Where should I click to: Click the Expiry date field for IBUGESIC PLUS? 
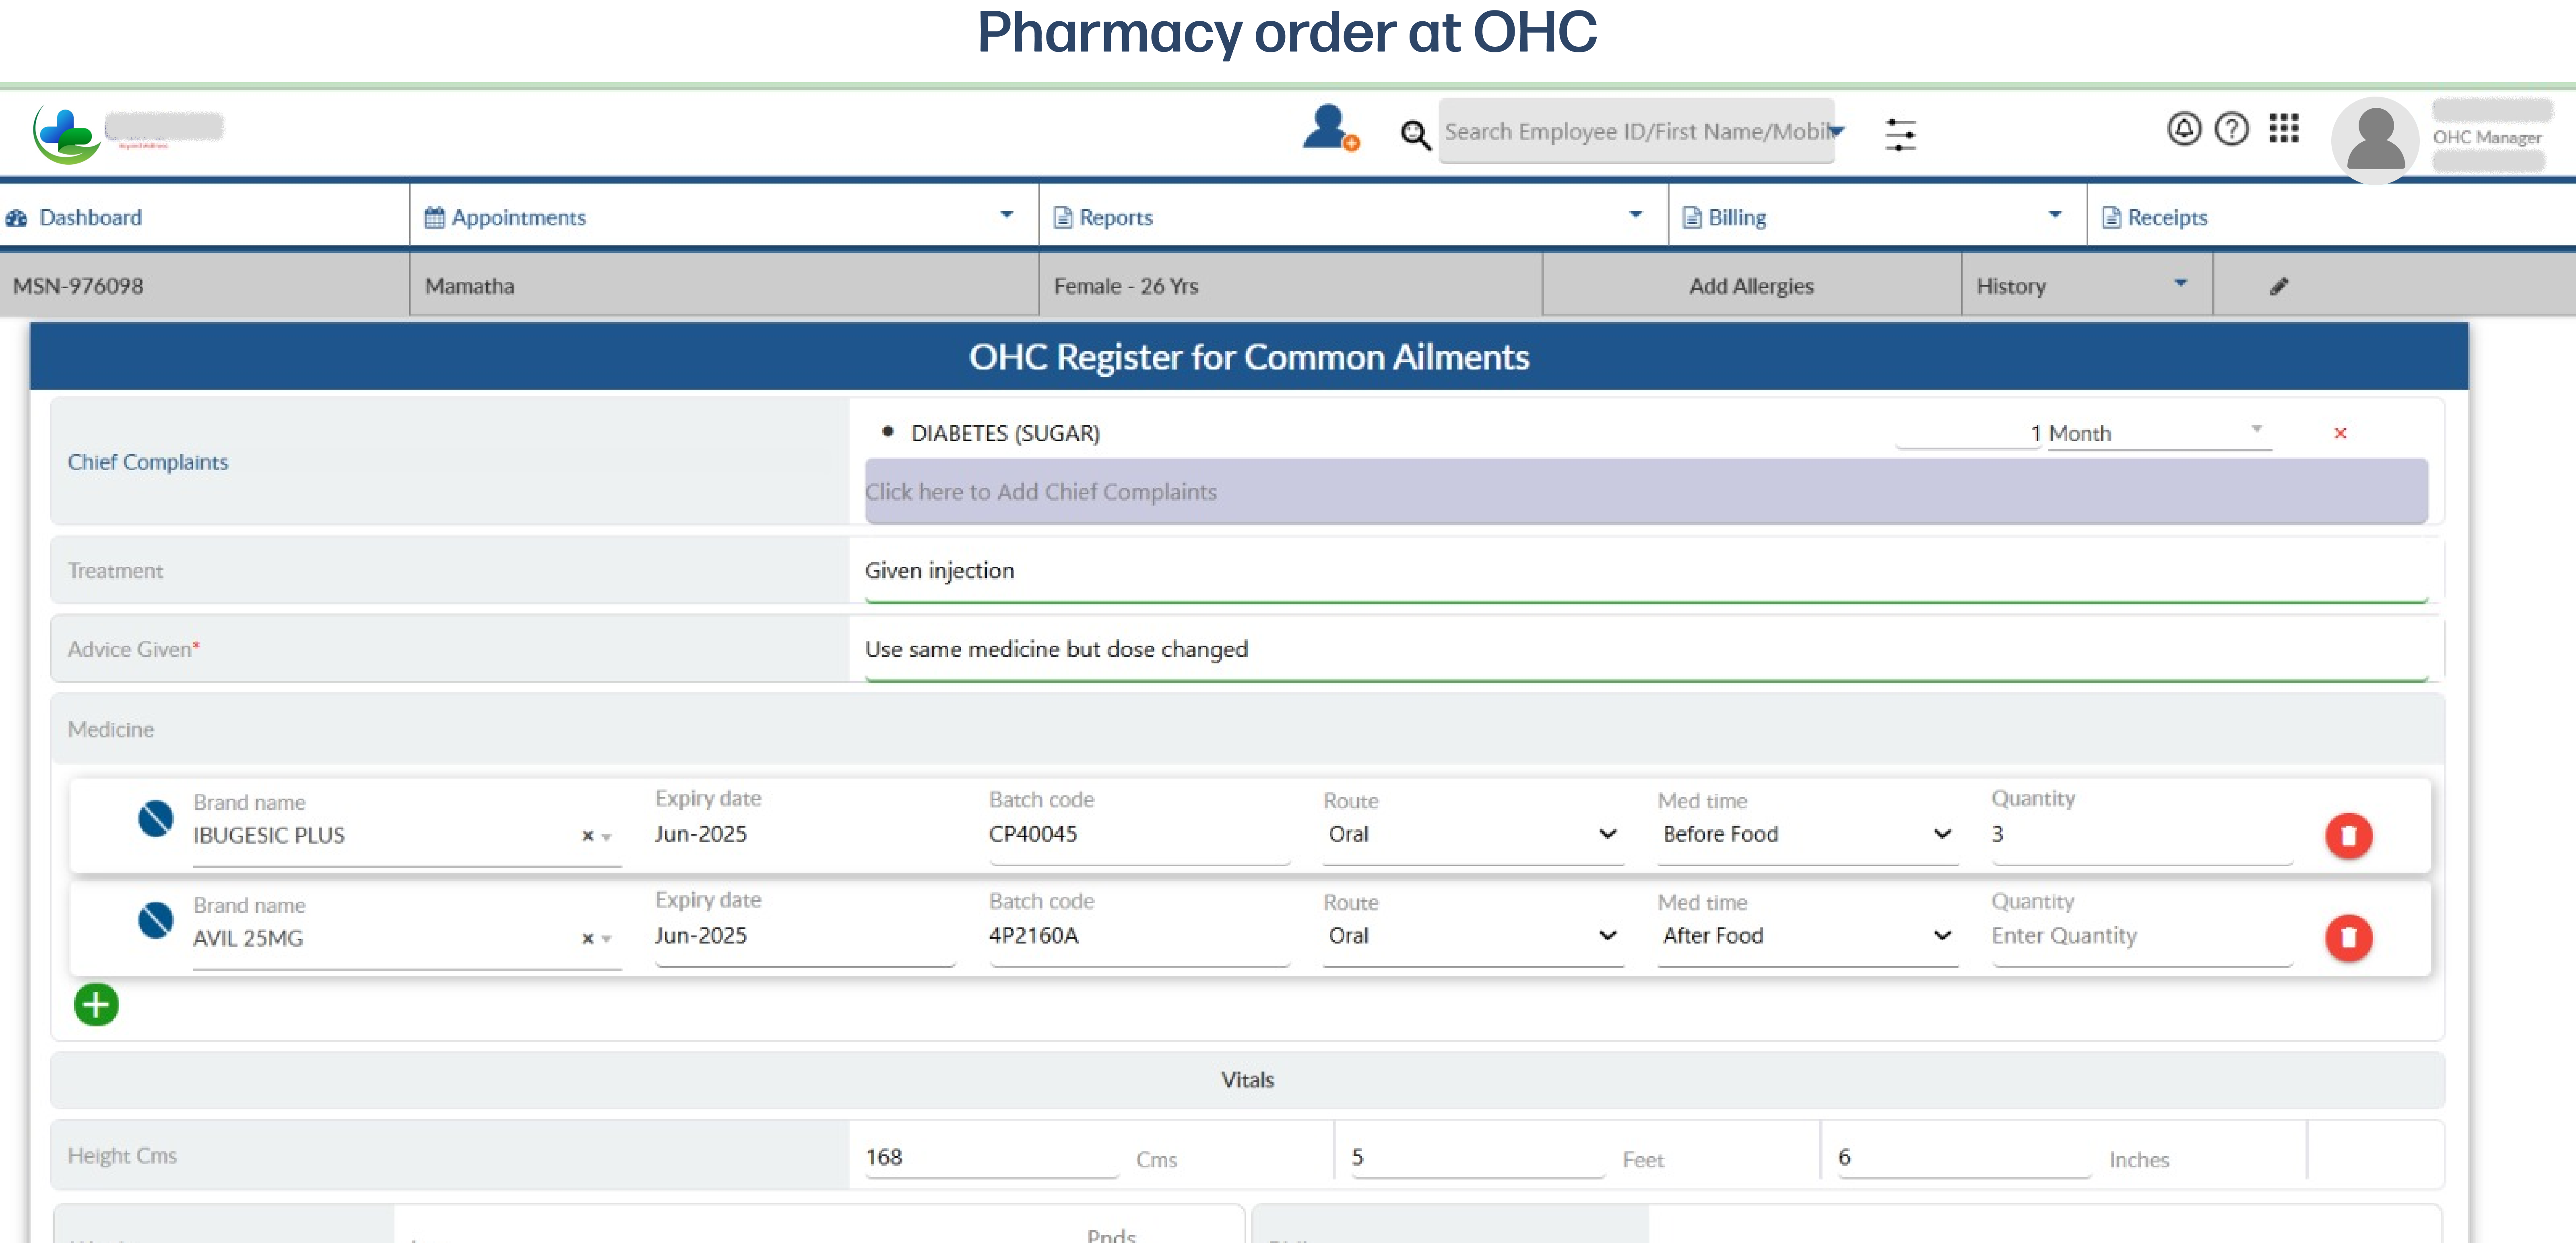[804, 834]
